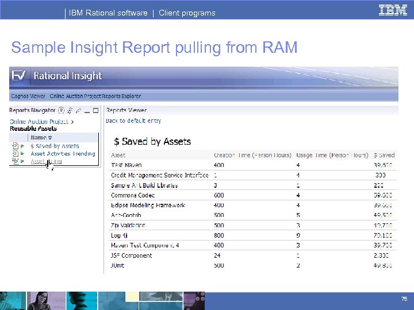Click the refresh icon in Reports Navigator
This screenshot has width=414, height=310.
[x=70, y=110]
